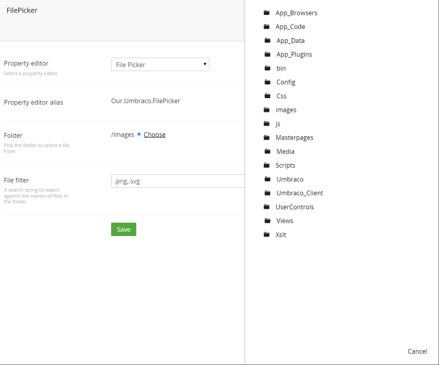Screen dimensions: 439x365
Task: Select the Css folder
Action: click(x=281, y=96)
